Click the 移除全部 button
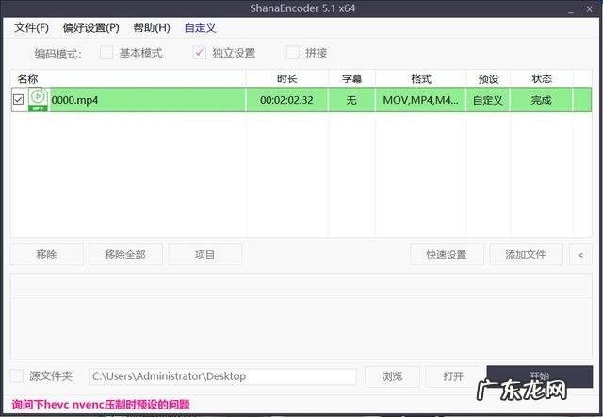 125,255
